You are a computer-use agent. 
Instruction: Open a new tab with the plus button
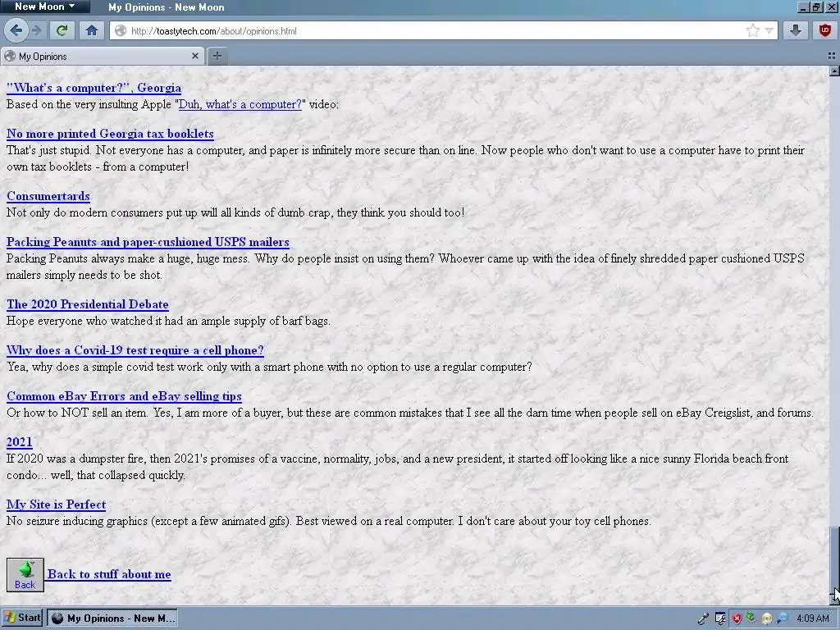click(x=217, y=56)
